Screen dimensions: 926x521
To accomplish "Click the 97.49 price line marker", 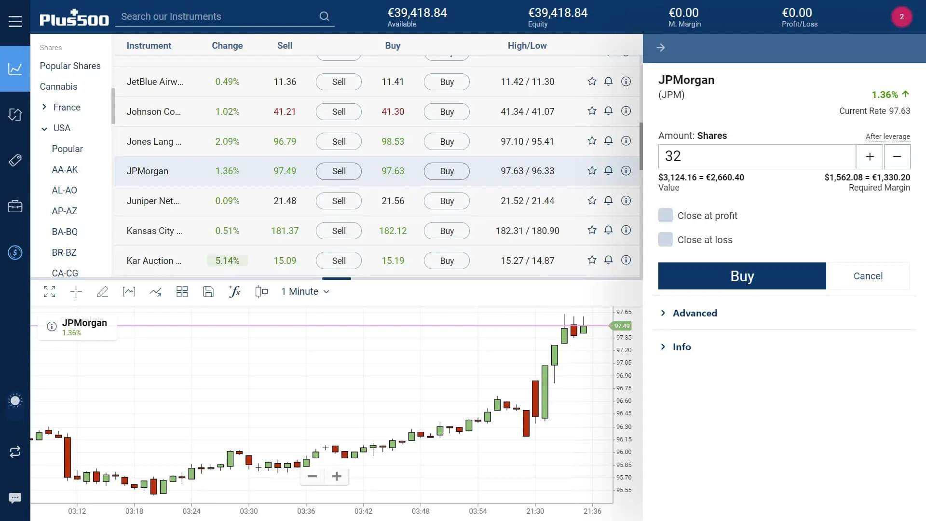I will (x=622, y=326).
